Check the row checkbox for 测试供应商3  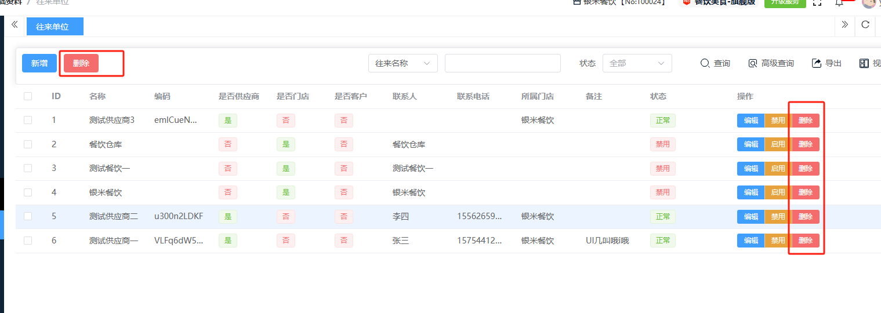pyautogui.click(x=28, y=120)
